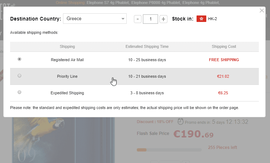The image size is (270, 163).
Task: Pick the Expedited Shipping radio button
Action: 19,92
